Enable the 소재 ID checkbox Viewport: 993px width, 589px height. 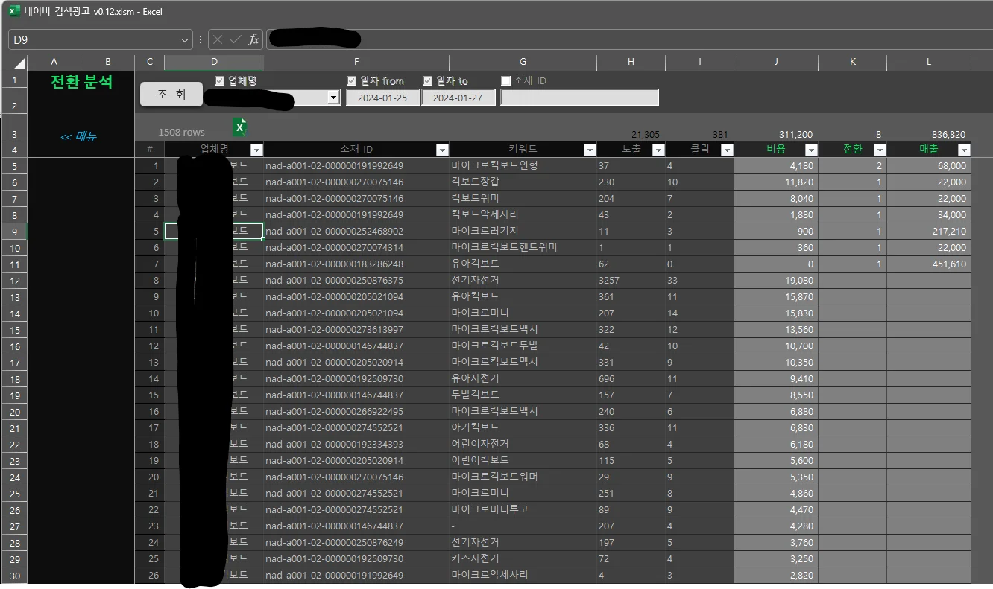506,80
